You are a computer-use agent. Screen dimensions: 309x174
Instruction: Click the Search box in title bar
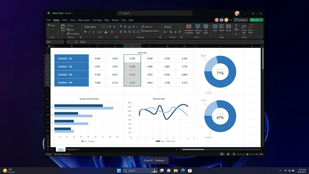click(x=154, y=13)
